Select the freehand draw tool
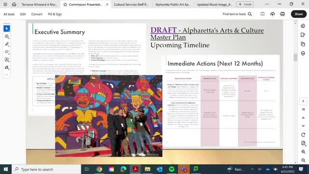The width and height of the screenshot is (309, 174). [x=7, y=52]
